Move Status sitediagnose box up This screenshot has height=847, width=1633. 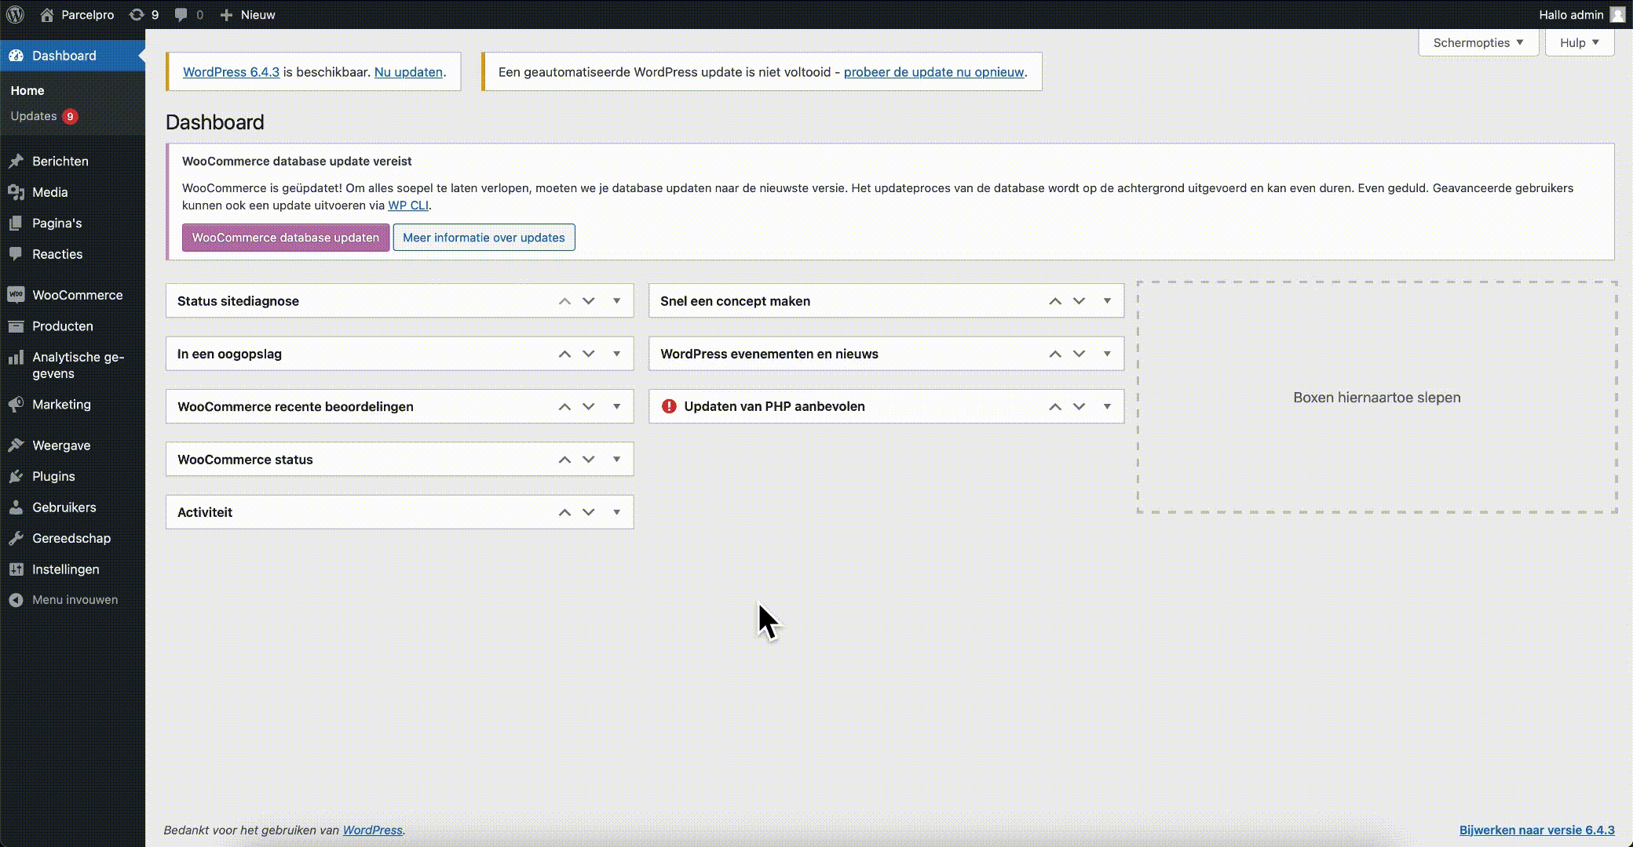pyautogui.click(x=564, y=301)
